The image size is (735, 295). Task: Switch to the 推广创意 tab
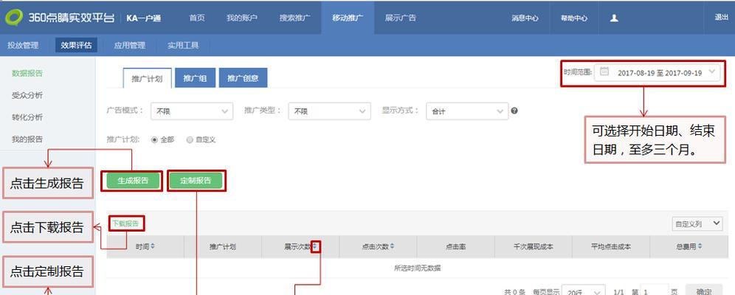tap(243, 78)
